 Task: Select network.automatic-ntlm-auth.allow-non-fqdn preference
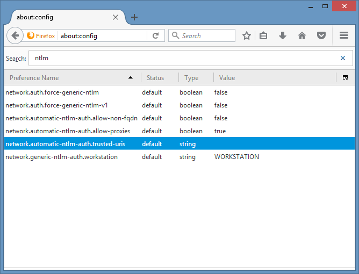[180, 118]
